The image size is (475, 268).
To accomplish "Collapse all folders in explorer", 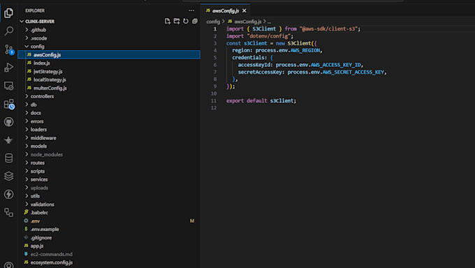I will [195, 21].
